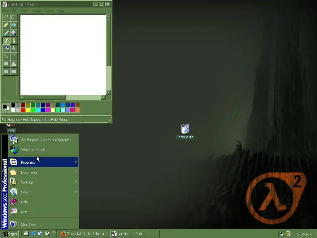Click the Windows Update globe icon
Viewport: 317px width, 238px height.
14,150
